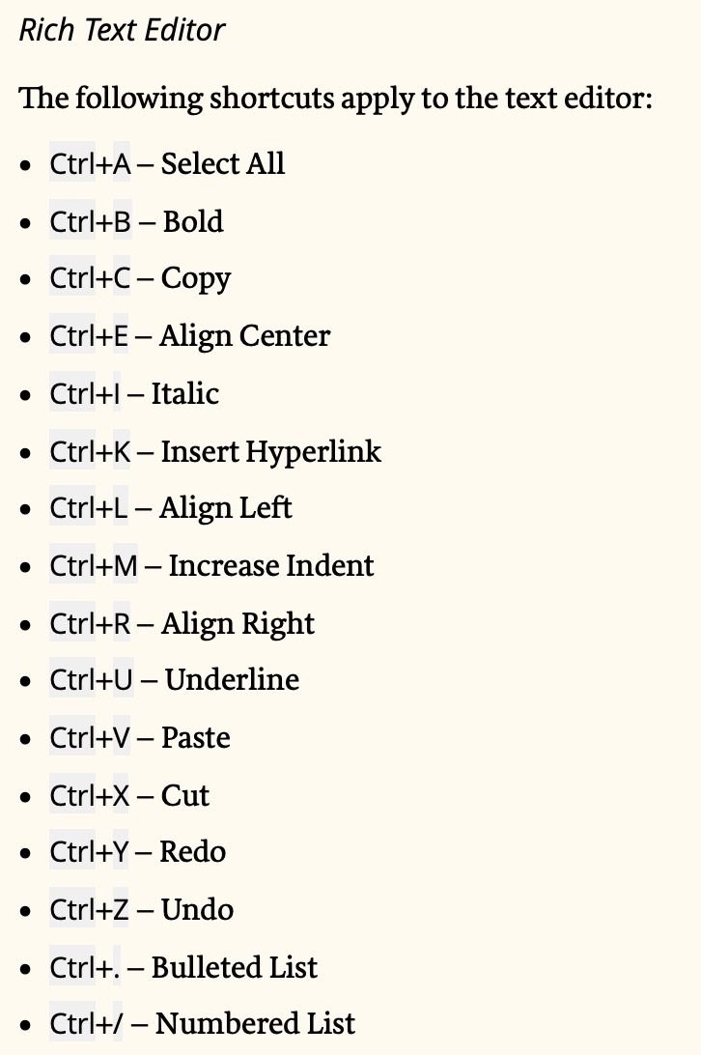The image size is (701, 1055).
Task: Click the Ctrl+A Select All shortcut entry
Action: coord(167,163)
